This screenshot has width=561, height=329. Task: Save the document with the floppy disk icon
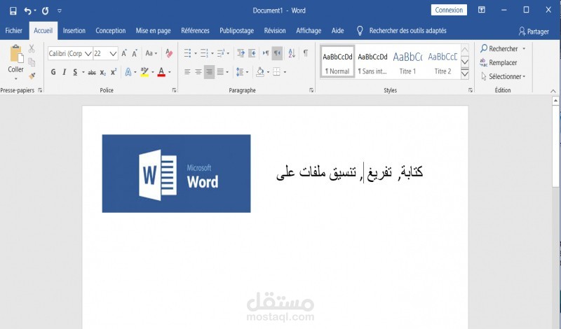pyautogui.click(x=13, y=10)
